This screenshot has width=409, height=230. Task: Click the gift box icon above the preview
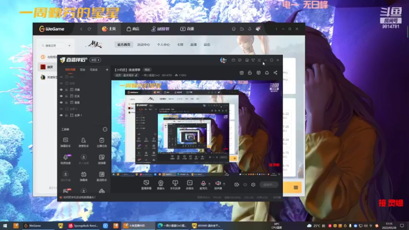click(241, 73)
